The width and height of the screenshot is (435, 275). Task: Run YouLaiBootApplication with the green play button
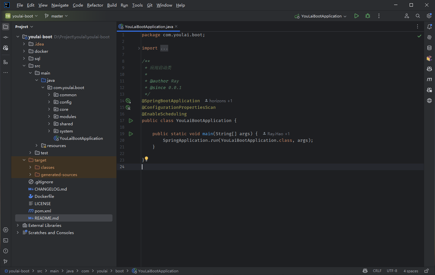[356, 16]
